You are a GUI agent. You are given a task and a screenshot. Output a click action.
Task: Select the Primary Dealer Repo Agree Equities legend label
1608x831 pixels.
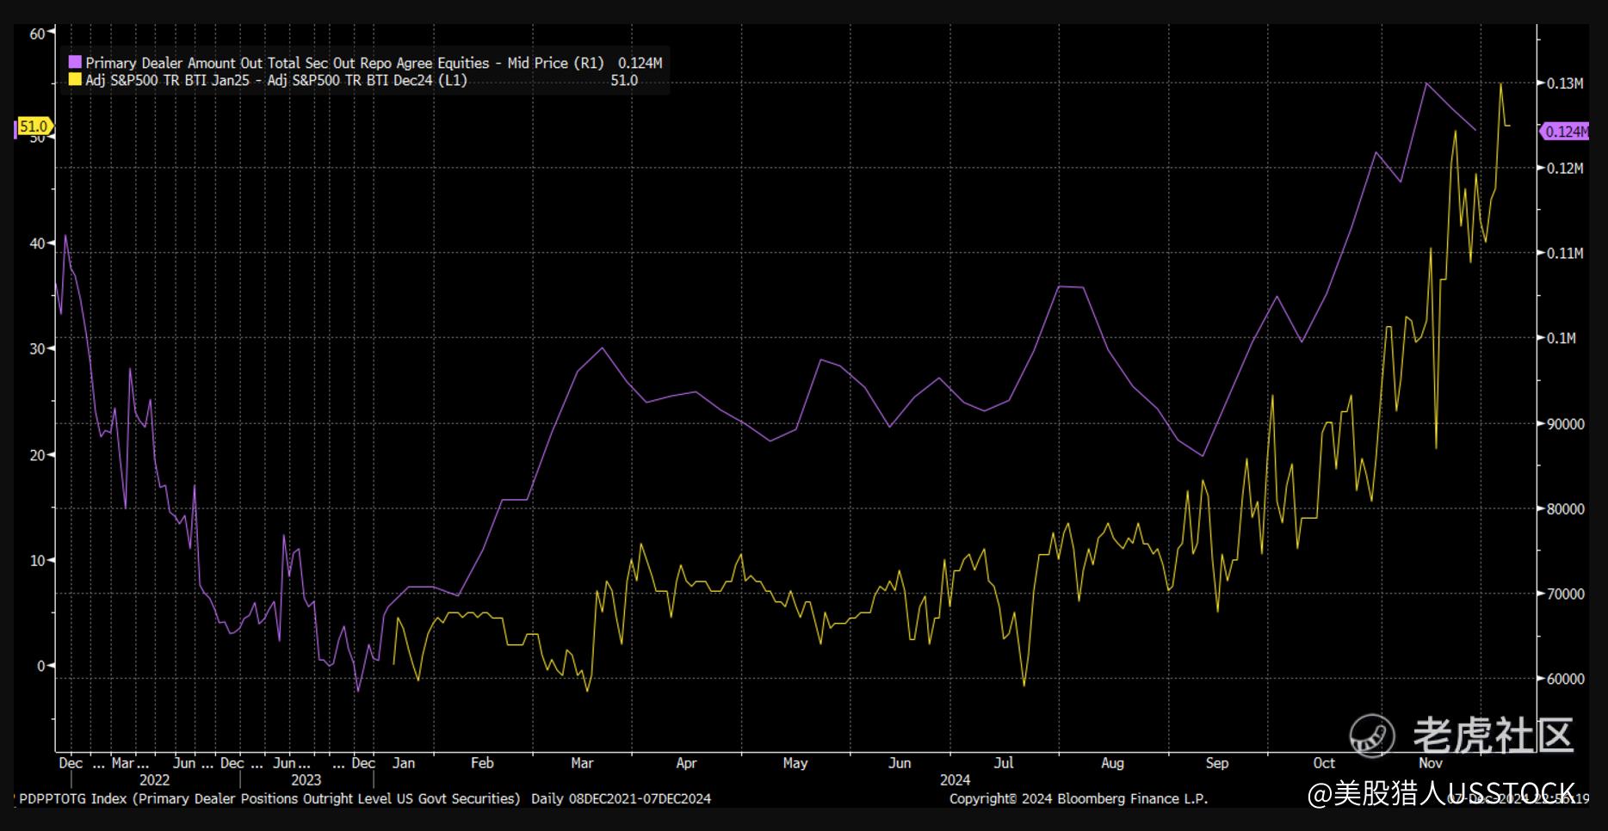344,63
